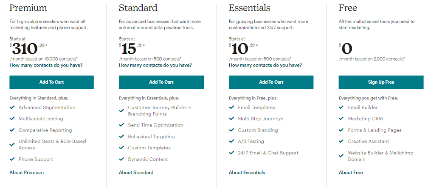The image size is (428, 187).
Task: Click checkmark icon beside Advanced Segmentation
Action: (12, 107)
